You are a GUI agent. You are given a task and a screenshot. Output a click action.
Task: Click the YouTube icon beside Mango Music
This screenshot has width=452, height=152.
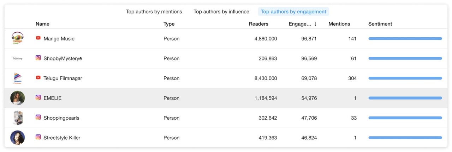click(38, 38)
